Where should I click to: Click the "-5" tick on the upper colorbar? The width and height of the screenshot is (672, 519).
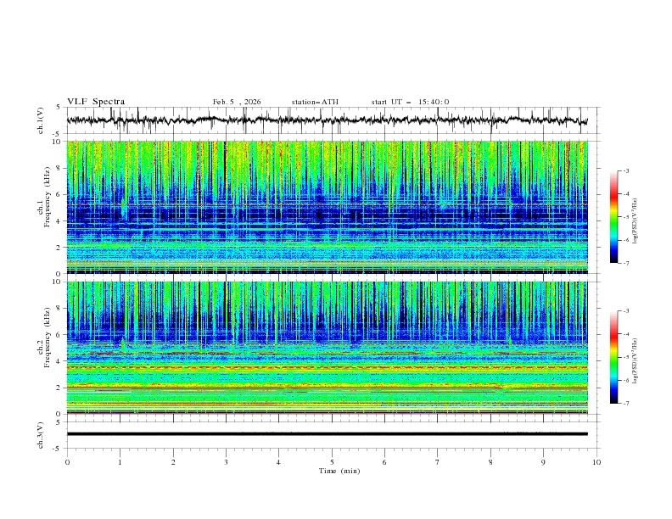click(x=626, y=217)
